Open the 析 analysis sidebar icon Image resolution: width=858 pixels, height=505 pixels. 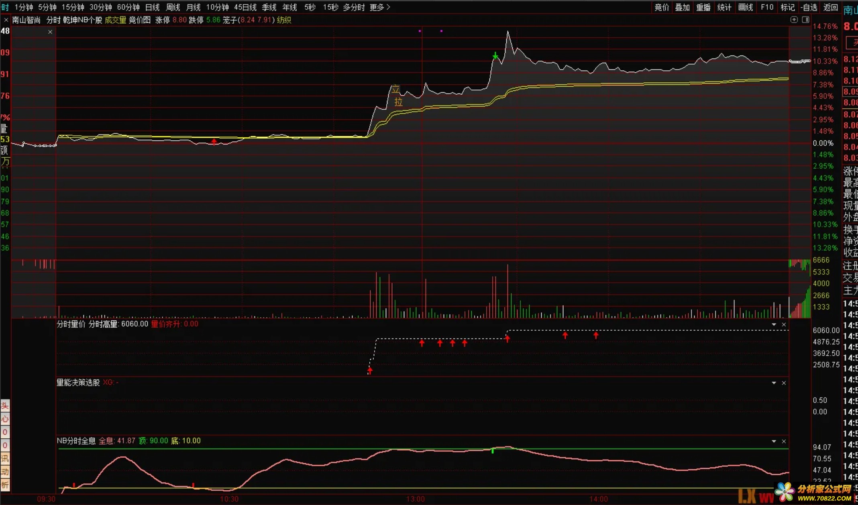coord(5,485)
